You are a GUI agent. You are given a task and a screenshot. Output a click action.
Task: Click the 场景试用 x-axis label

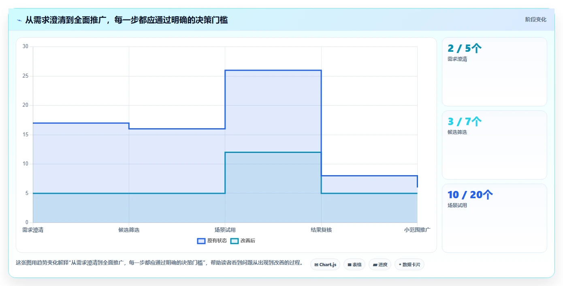[x=225, y=230]
